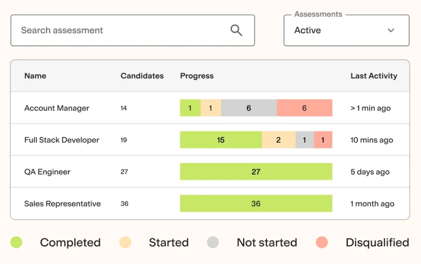Sort by the Name column header

click(x=35, y=76)
